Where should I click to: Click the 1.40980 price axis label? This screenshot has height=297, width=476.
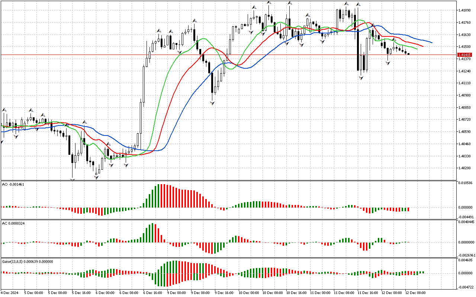click(465, 95)
